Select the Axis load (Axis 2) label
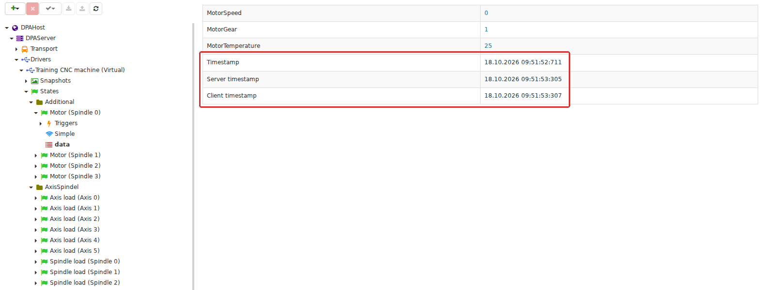The width and height of the screenshot is (763, 290). 75,219
